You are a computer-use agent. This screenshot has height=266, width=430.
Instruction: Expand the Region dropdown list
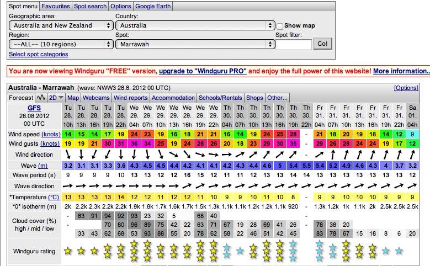point(61,44)
